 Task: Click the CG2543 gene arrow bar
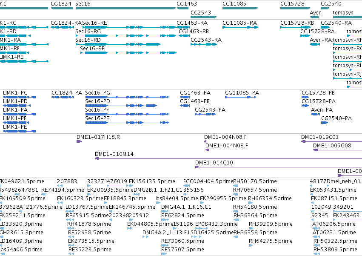coord(204,17)
